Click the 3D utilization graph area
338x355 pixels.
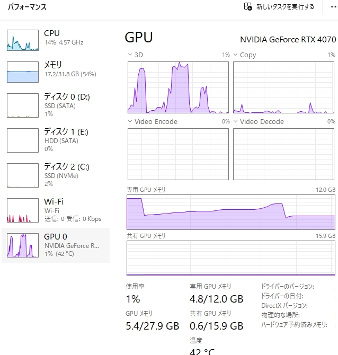tap(178, 87)
